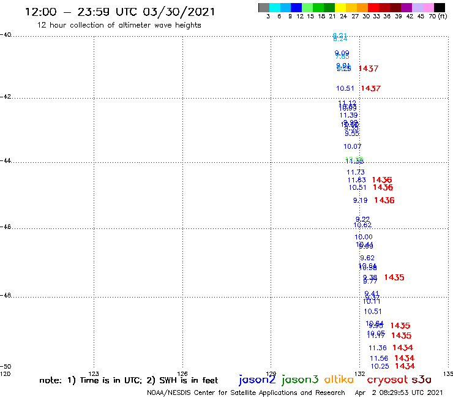Click the time label 1434 beside 11.56

coord(404,358)
